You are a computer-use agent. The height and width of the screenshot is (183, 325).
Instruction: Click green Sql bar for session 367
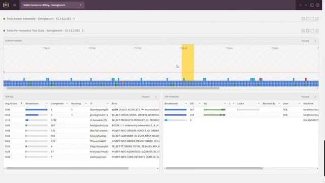214,110
